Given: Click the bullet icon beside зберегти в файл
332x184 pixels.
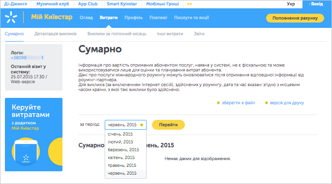Looking at the screenshot, I should (218, 103).
